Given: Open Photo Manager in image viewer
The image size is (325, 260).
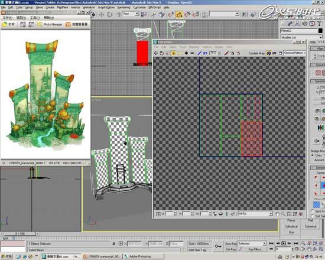Looking at the screenshot, I should (x=50, y=24).
